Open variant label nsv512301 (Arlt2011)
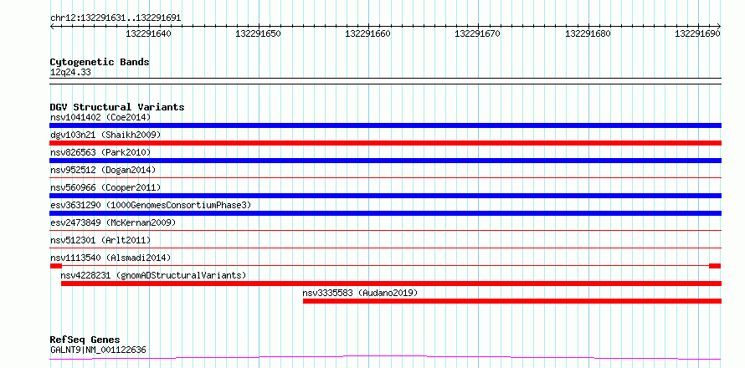The width and height of the screenshot is (745, 368). (x=100, y=240)
